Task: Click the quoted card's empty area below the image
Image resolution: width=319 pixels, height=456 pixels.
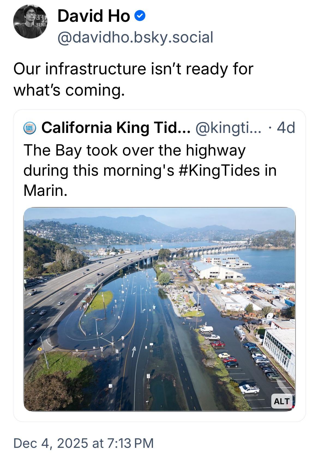Action: [x=159, y=417]
